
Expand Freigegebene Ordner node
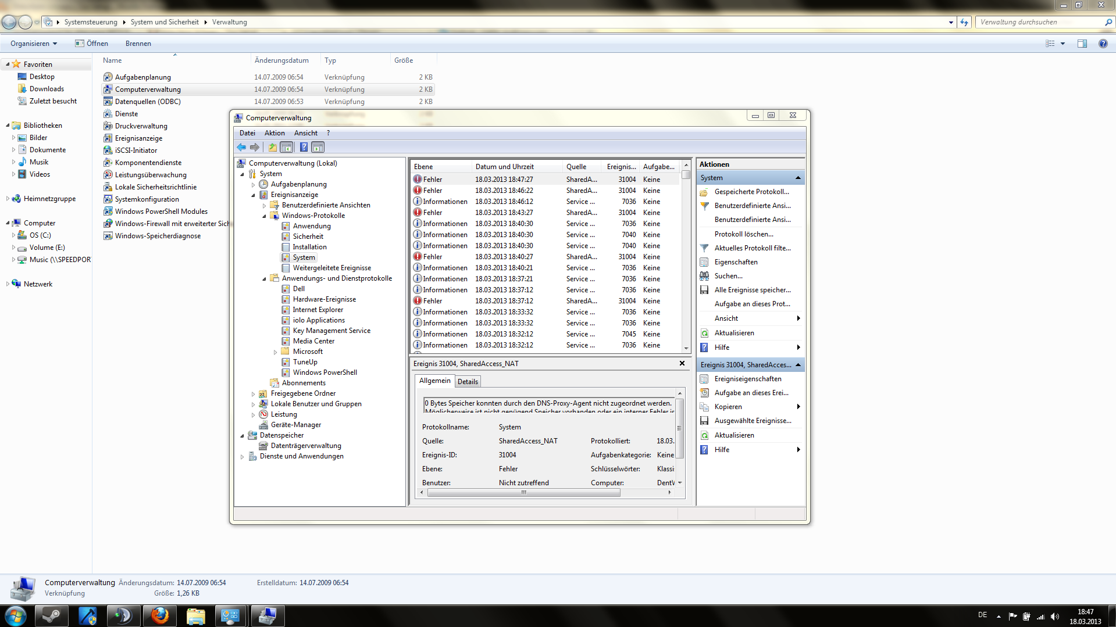coord(254,394)
